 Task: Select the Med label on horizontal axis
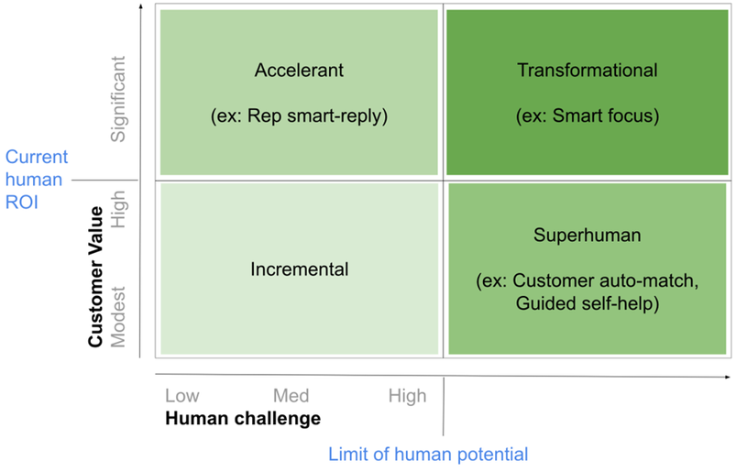[x=291, y=396]
